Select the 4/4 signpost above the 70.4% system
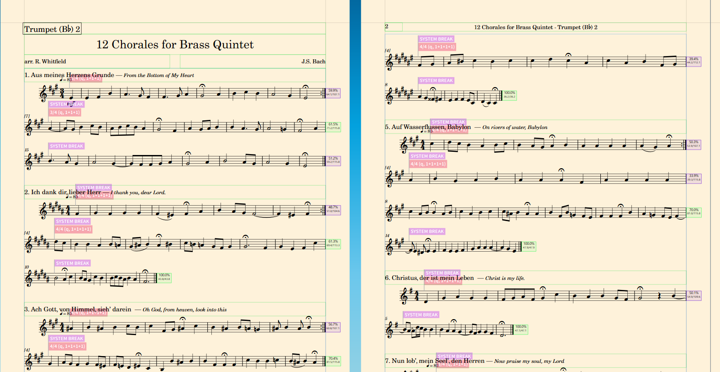This screenshot has height=372, width=720. [x=68, y=346]
